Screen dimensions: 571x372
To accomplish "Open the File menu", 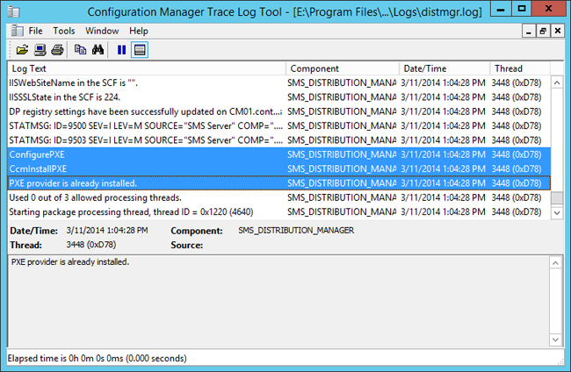I will pyautogui.click(x=35, y=31).
